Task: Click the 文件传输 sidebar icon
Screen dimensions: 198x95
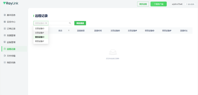Action: [x=5, y=56]
